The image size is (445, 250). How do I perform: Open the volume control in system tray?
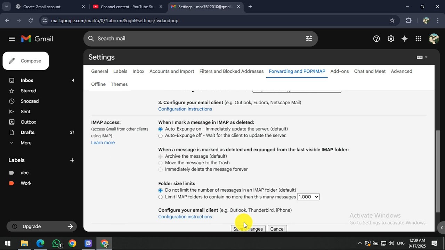click(391, 243)
